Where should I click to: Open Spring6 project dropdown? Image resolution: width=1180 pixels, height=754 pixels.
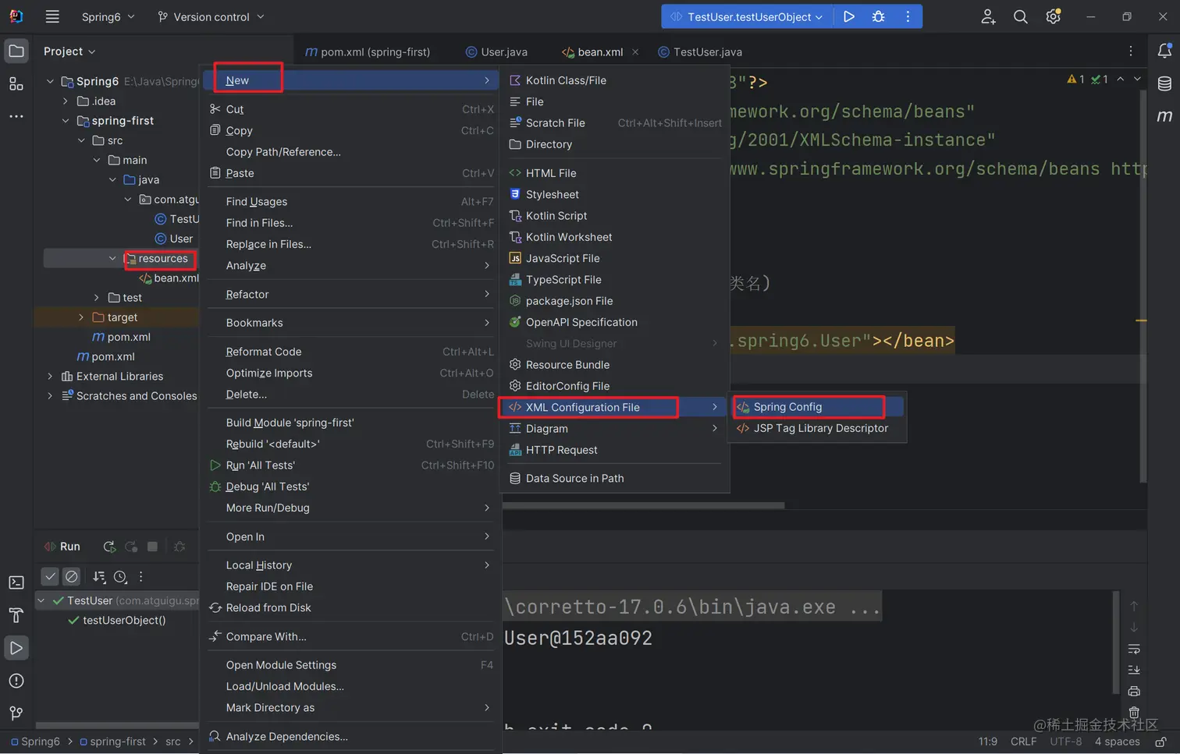pos(108,16)
